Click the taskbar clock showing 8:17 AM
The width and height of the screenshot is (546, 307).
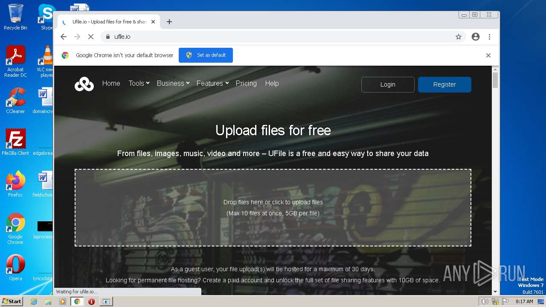click(524, 301)
